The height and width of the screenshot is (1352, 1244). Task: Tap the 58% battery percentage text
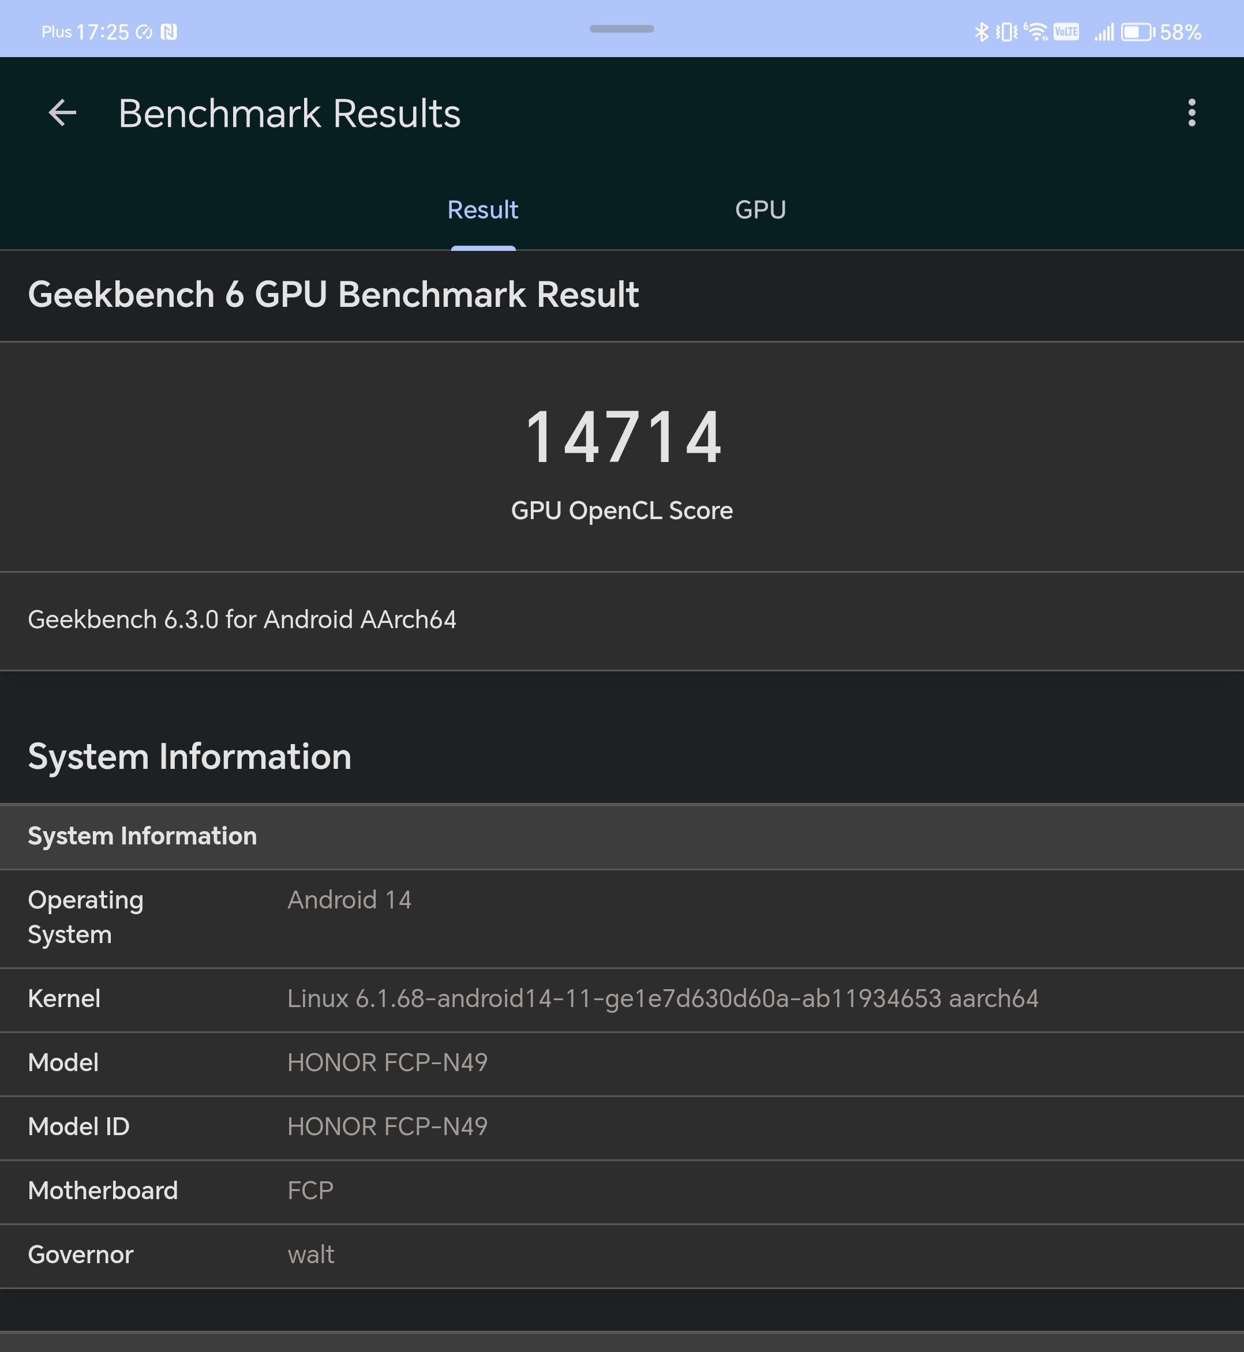click(x=1180, y=32)
